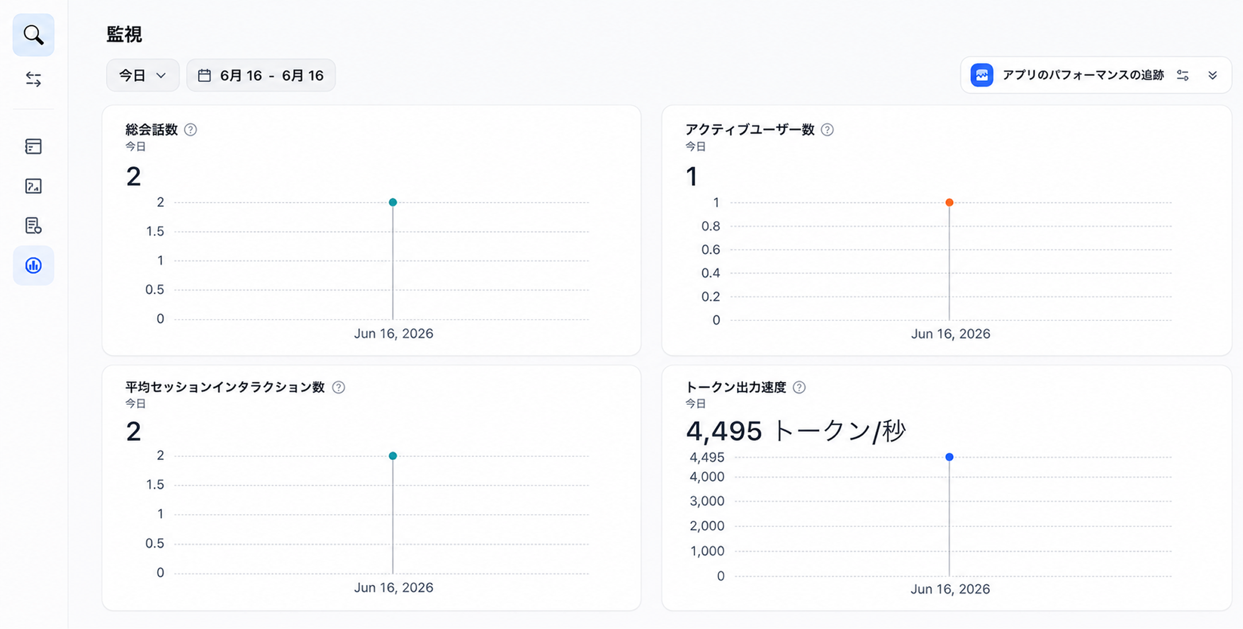Expand the tracing panel double chevron

point(1213,75)
